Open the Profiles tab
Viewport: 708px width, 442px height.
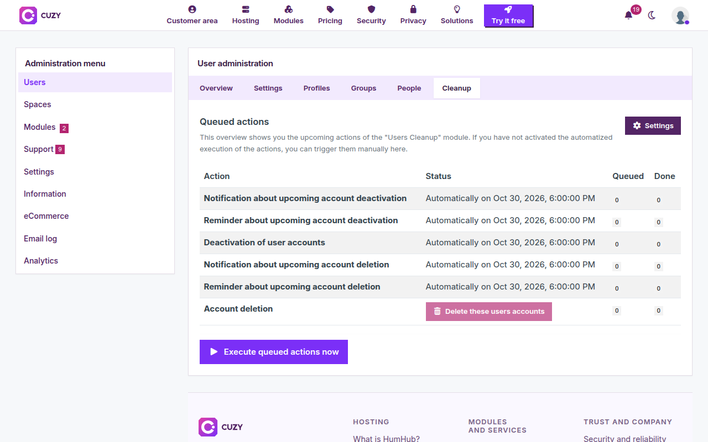click(317, 88)
